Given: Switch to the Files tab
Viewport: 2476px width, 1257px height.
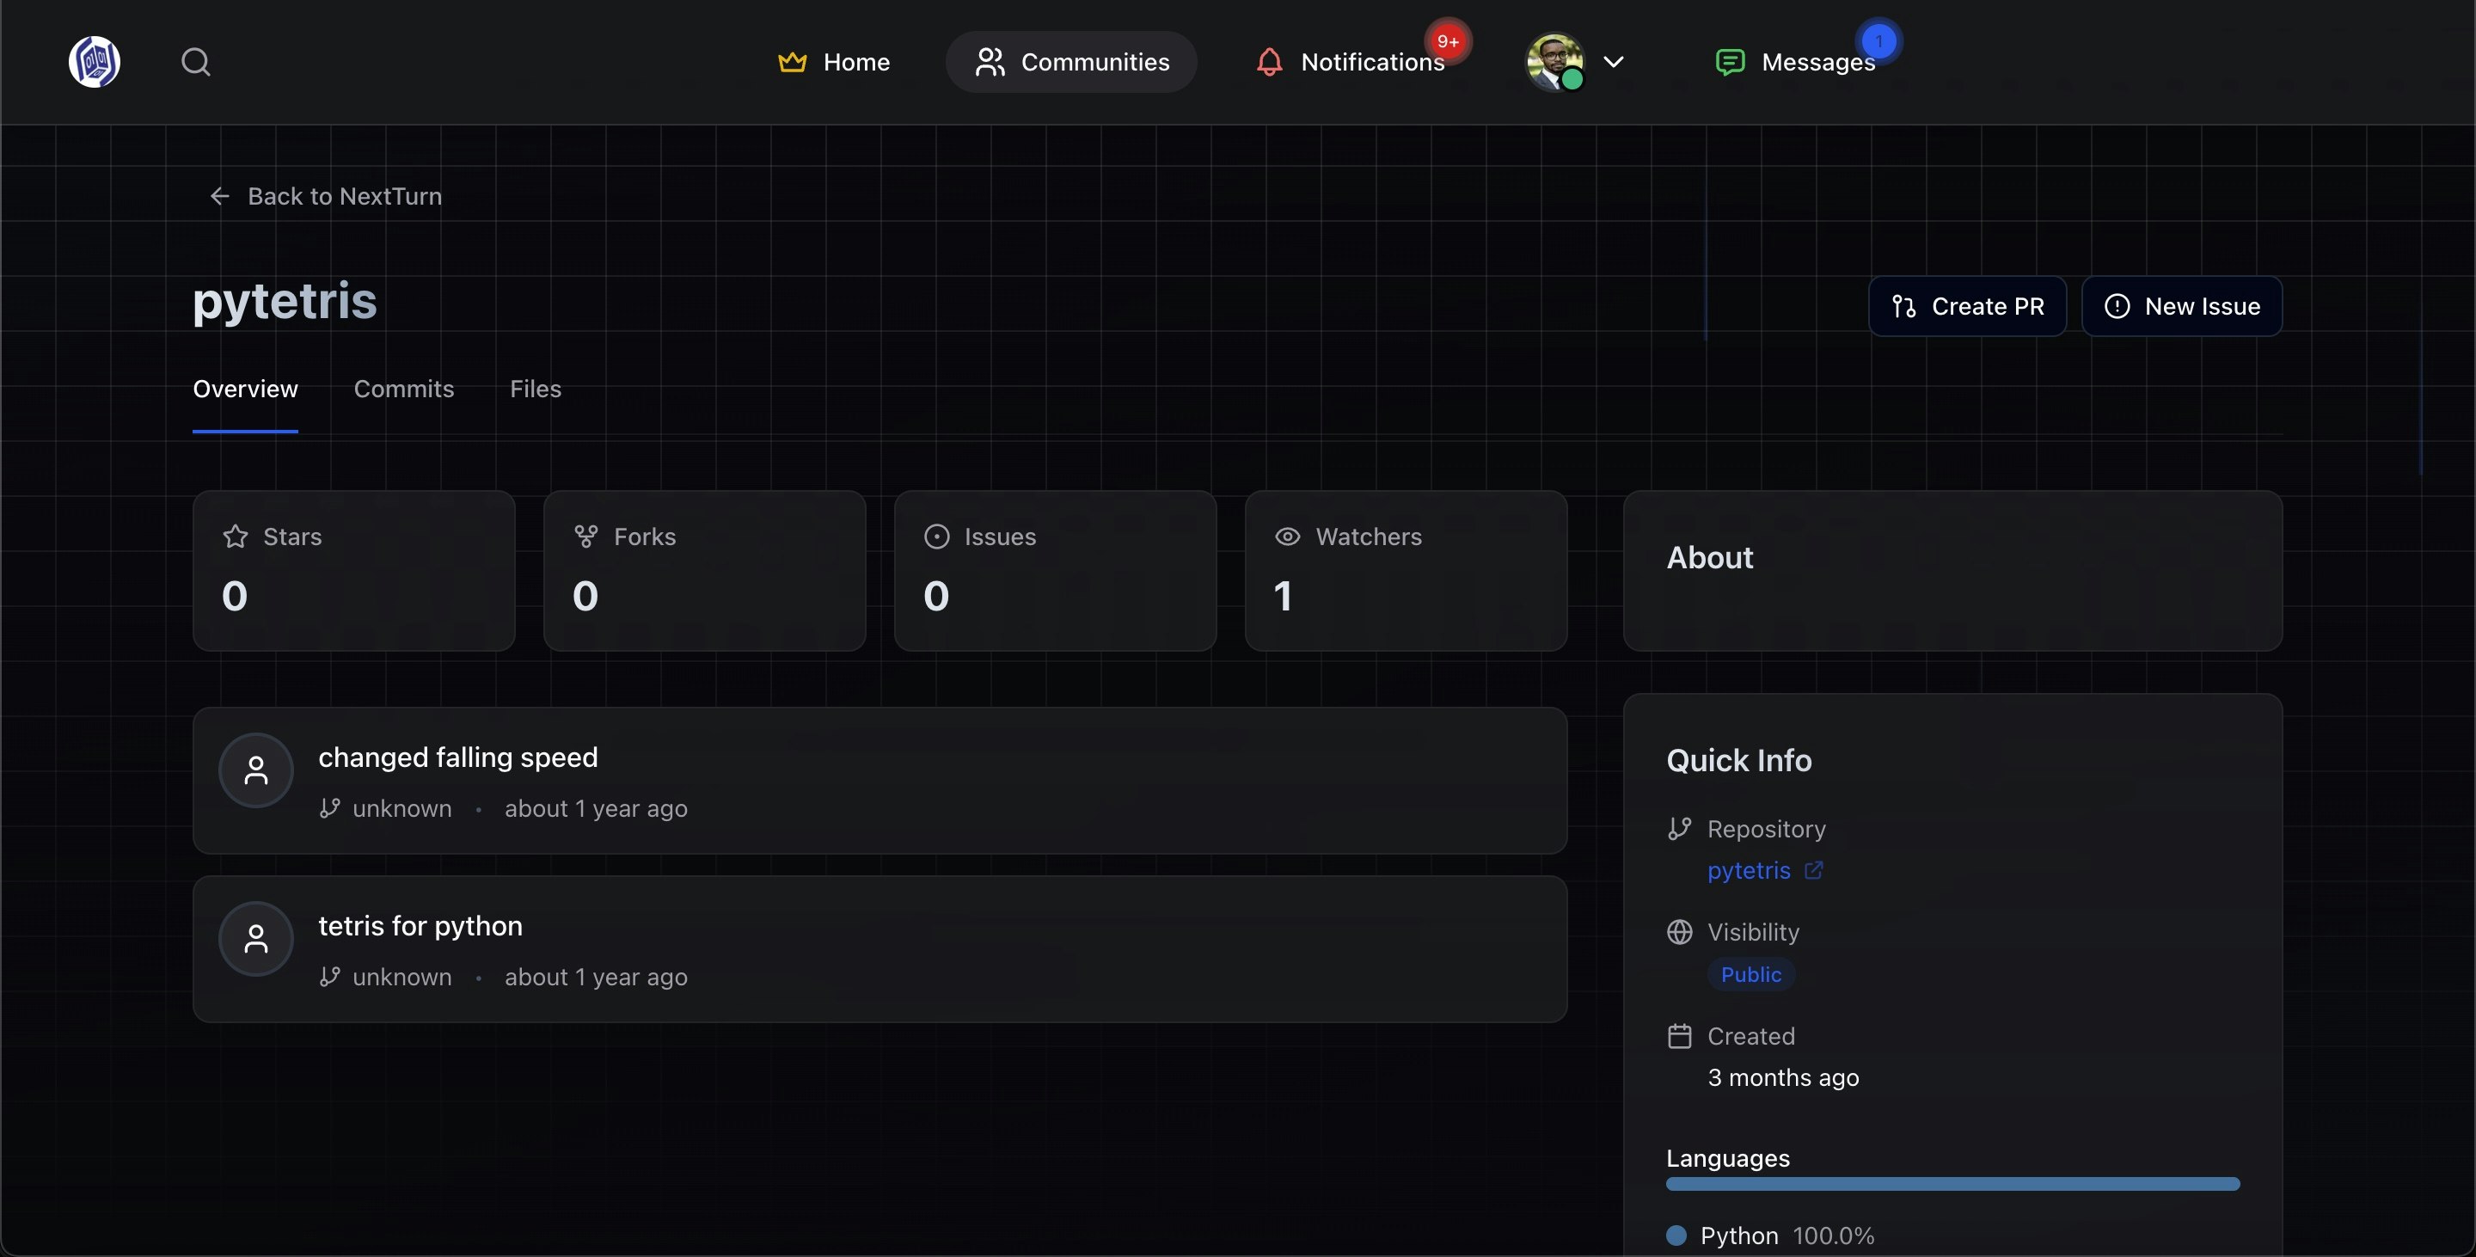Looking at the screenshot, I should pyautogui.click(x=536, y=389).
